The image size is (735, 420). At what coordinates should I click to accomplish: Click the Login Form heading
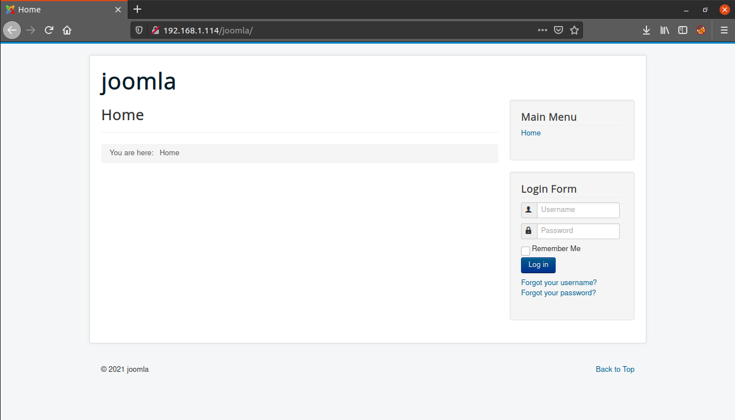coord(549,189)
